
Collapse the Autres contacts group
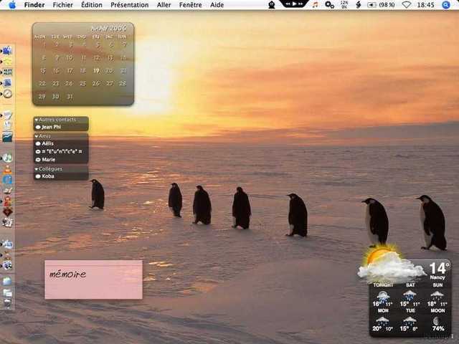(37, 120)
